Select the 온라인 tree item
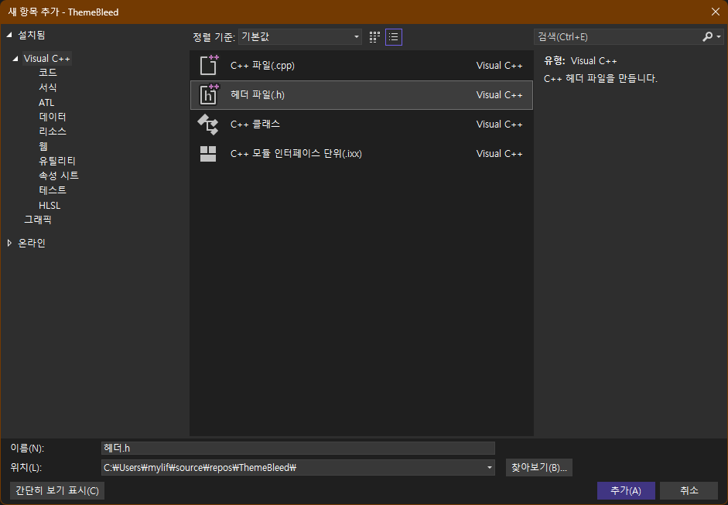Viewport: 728px width, 505px height. tap(32, 243)
